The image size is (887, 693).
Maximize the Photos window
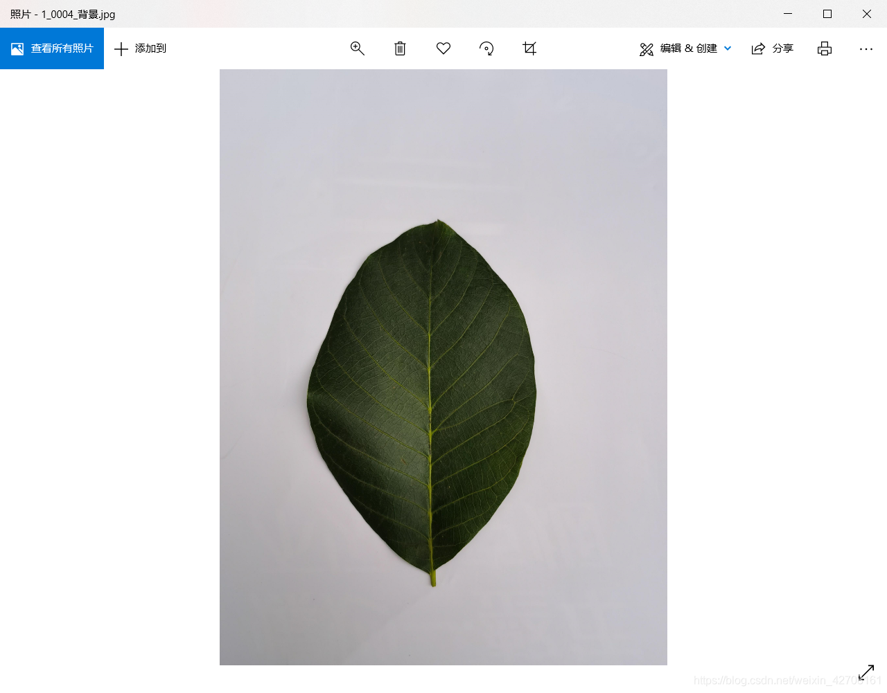tap(827, 13)
